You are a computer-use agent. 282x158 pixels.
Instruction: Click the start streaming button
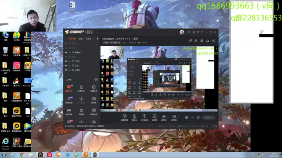tap(209, 118)
